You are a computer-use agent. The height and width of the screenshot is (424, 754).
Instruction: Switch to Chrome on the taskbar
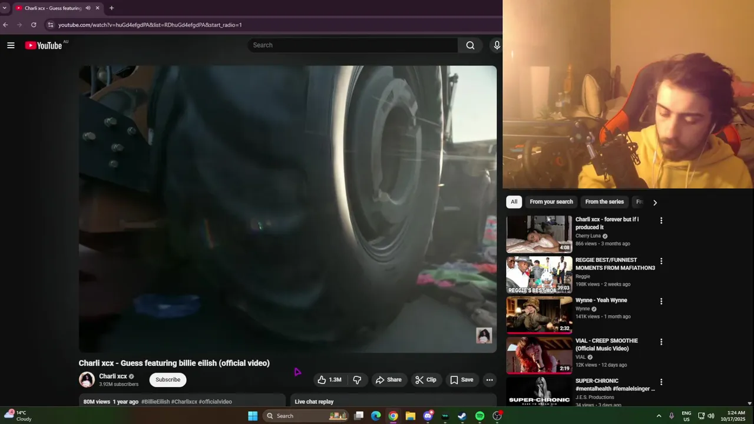[x=393, y=416]
